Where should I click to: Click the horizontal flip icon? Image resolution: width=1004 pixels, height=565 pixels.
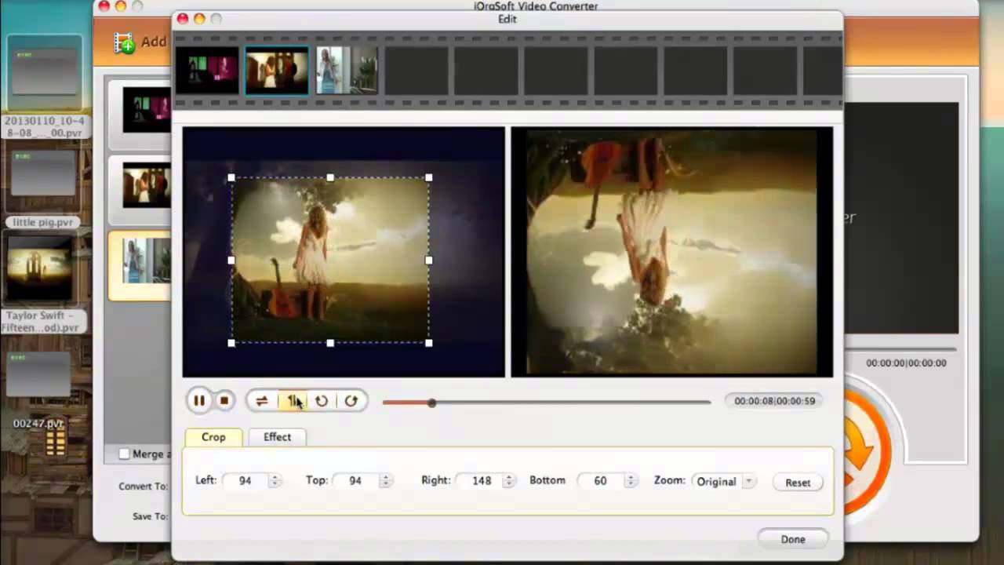(x=261, y=401)
